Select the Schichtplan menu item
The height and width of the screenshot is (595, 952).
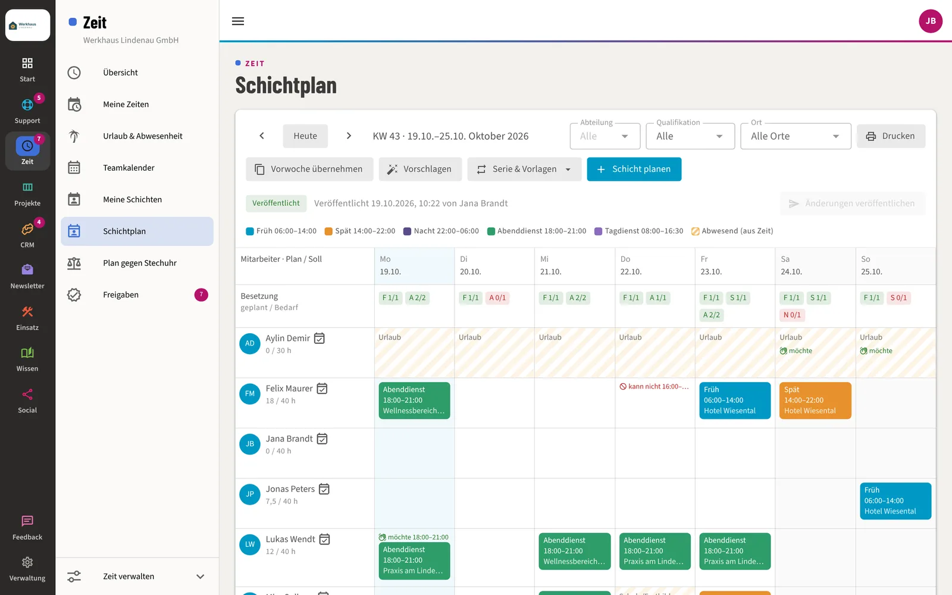click(x=137, y=231)
